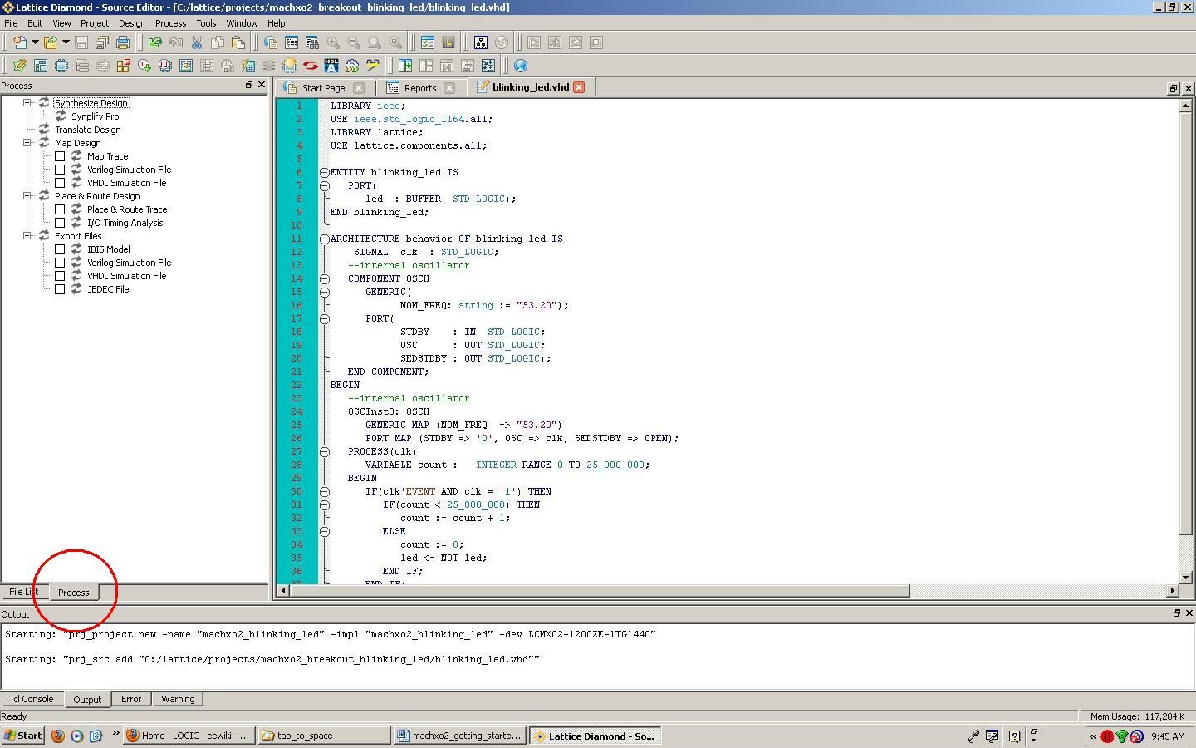This screenshot has height=748, width=1196.
Task: Click the hierarchy diagram toolbar icon
Action: click(x=480, y=42)
